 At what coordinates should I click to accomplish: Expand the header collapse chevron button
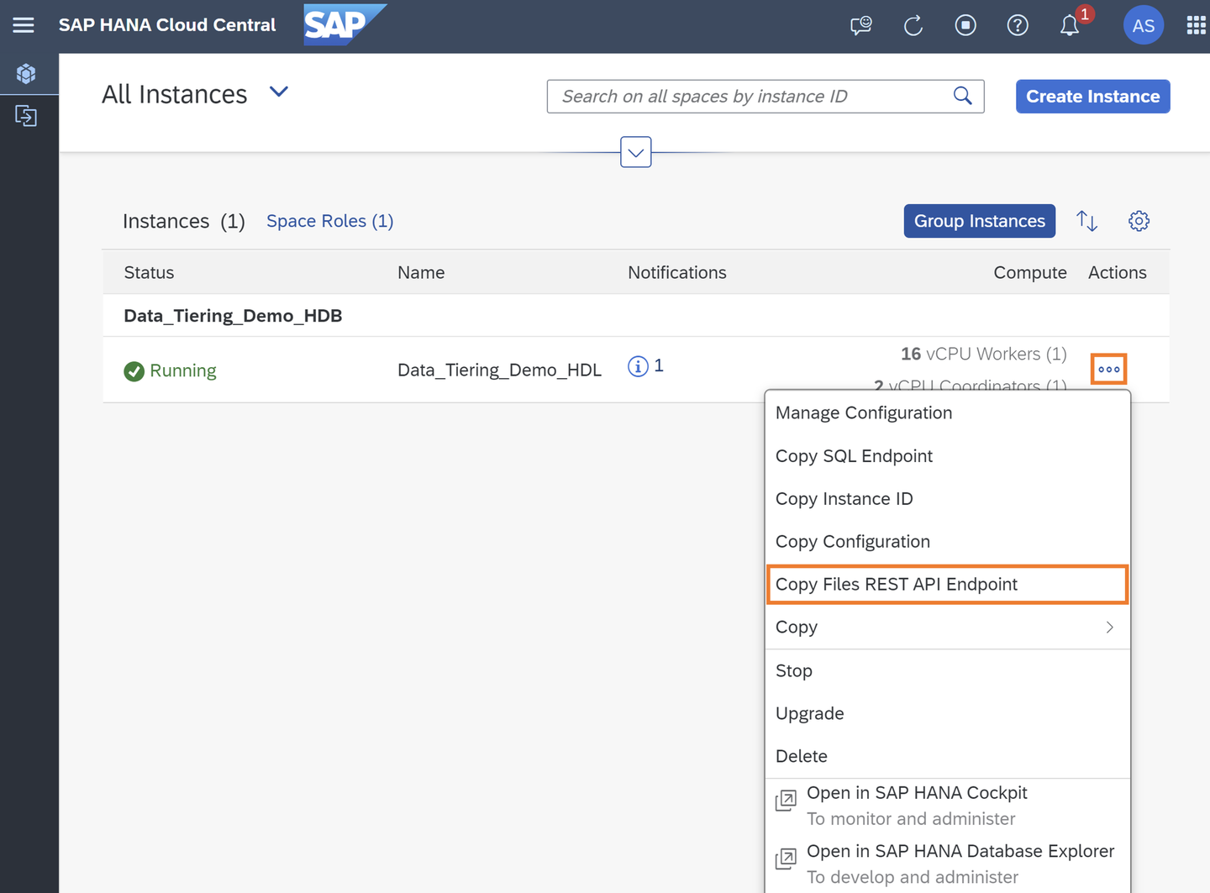tap(636, 152)
